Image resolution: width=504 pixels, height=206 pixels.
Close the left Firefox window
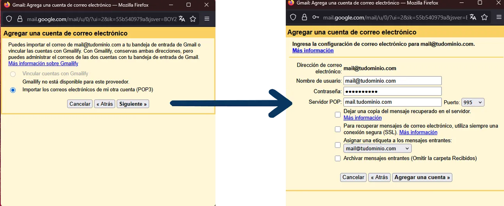pos(207,5)
